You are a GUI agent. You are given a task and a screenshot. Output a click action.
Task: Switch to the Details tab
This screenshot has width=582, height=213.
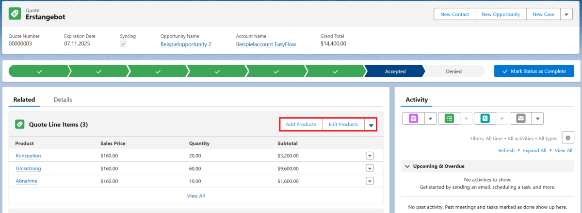[63, 99]
